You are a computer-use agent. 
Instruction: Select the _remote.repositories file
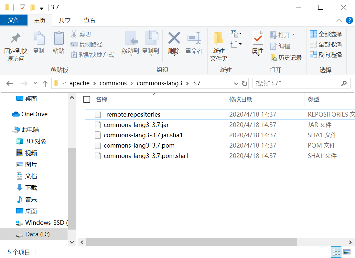(x=220, y=114)
